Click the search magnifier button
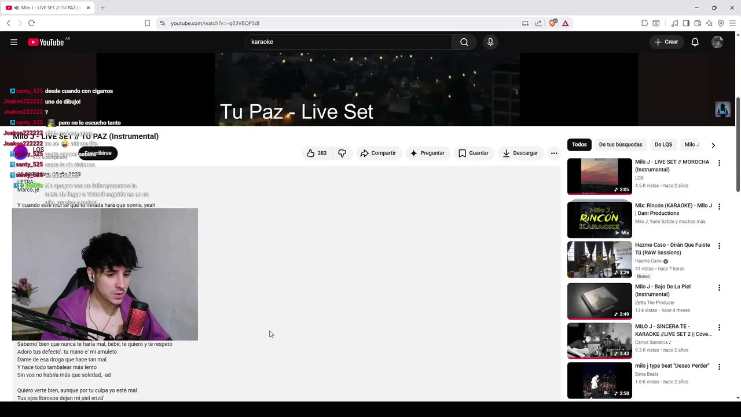Screen dimensions: 741x417 point(464,42)
